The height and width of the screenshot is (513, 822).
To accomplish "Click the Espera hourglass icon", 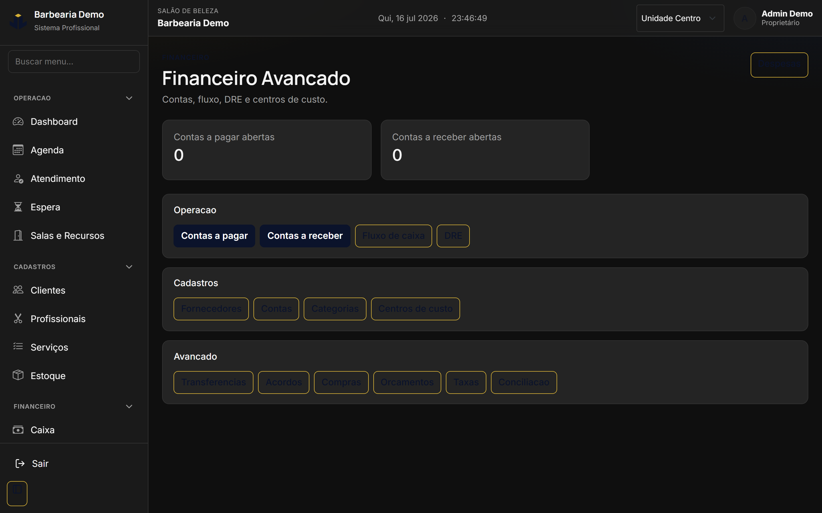I will coord(18,207).
